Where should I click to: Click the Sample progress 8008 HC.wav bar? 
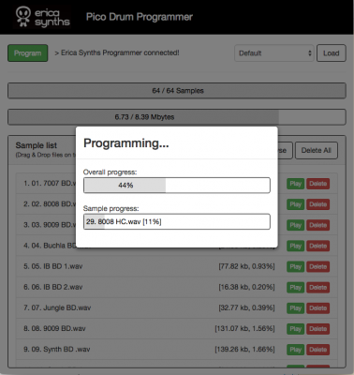coord(177,222)
